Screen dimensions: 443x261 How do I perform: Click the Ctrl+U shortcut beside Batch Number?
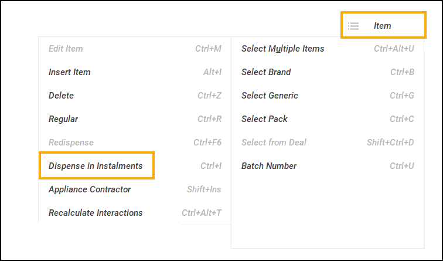point(402,166)
